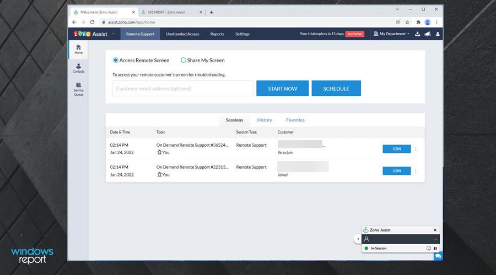Click the Topic column header

[x=161, y=132]
